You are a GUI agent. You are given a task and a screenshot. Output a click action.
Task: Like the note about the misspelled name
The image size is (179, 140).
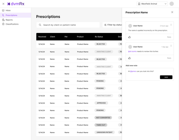130,37
